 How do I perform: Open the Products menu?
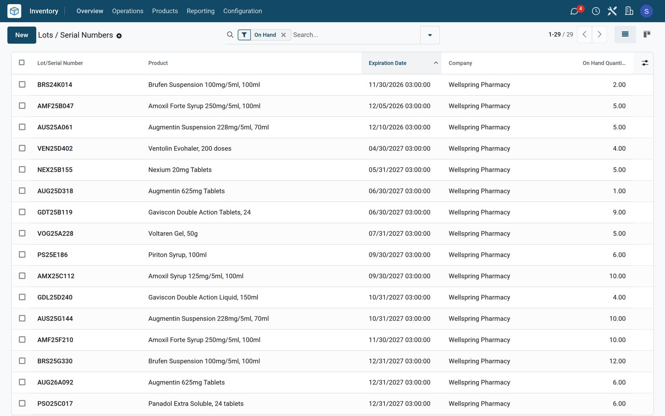coord(165,11)
